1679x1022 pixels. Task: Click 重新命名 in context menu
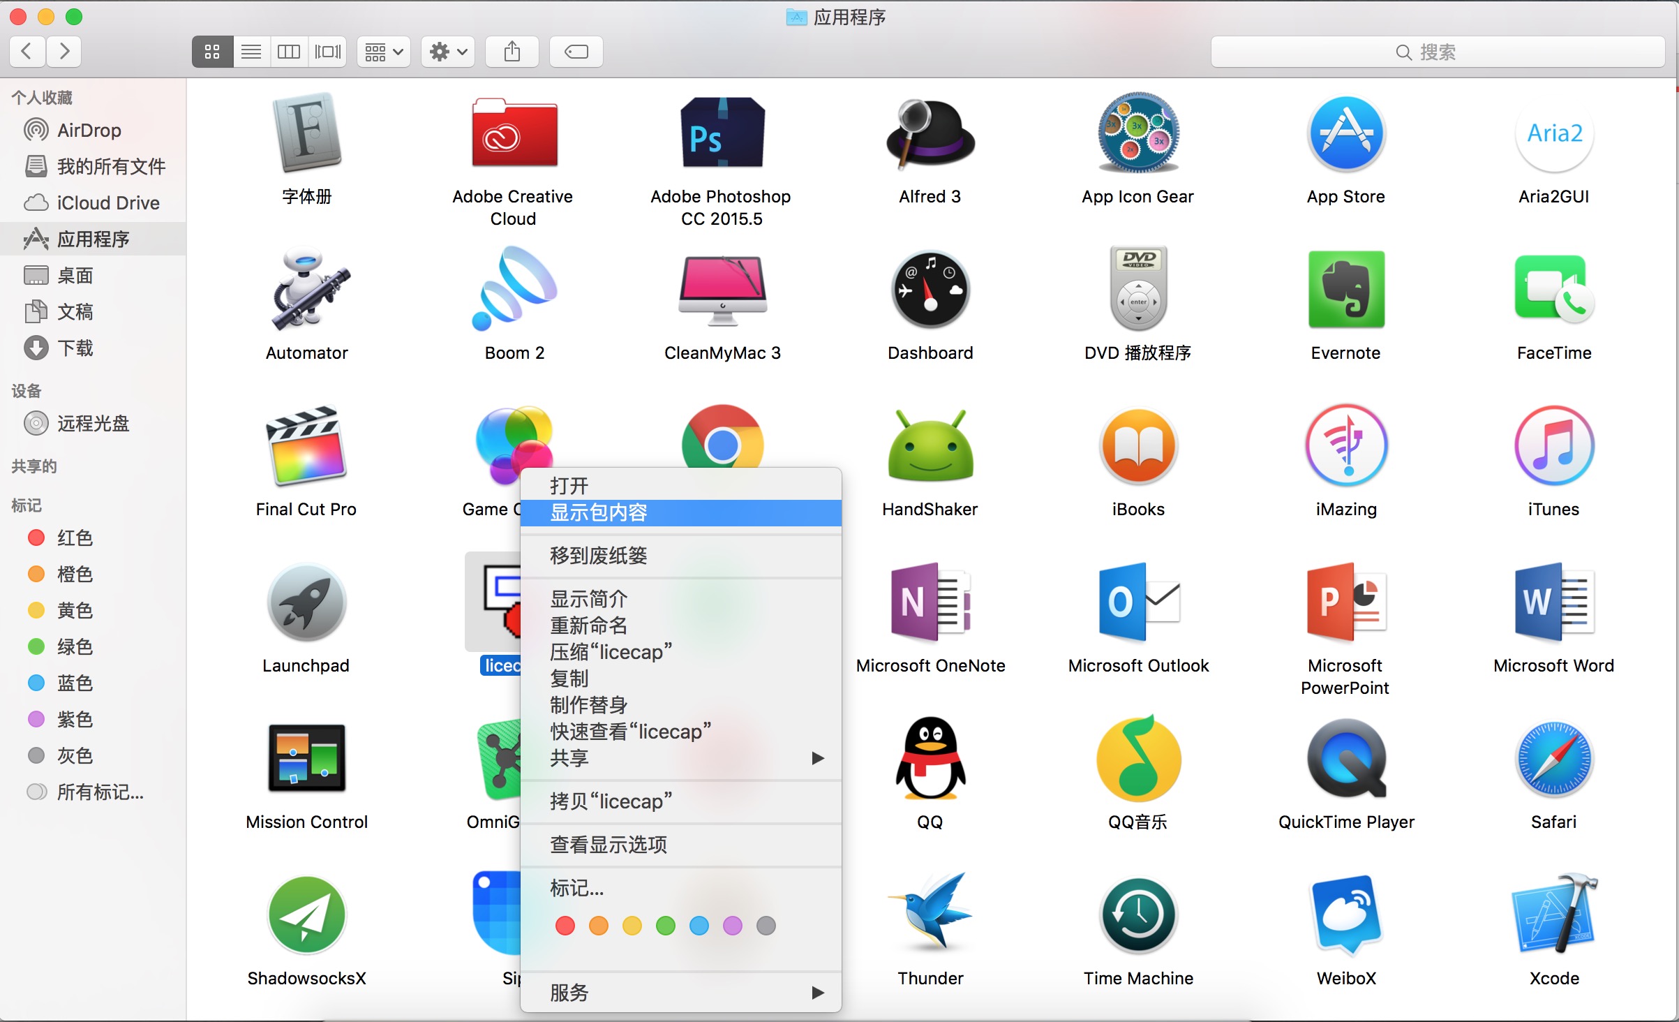(588, 625)
